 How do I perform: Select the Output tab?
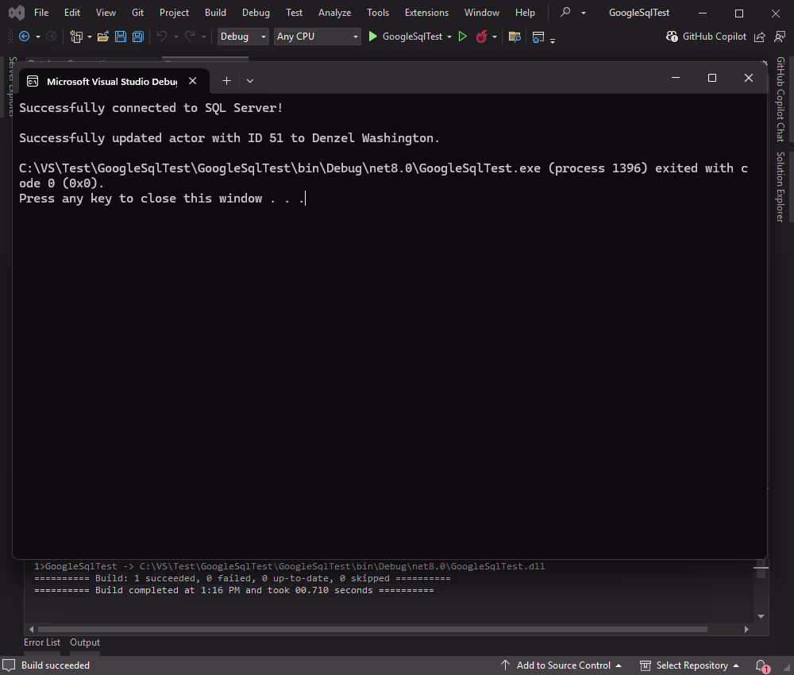click(x=84, y=642)
